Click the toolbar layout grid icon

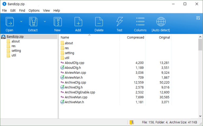pos(198,18)
